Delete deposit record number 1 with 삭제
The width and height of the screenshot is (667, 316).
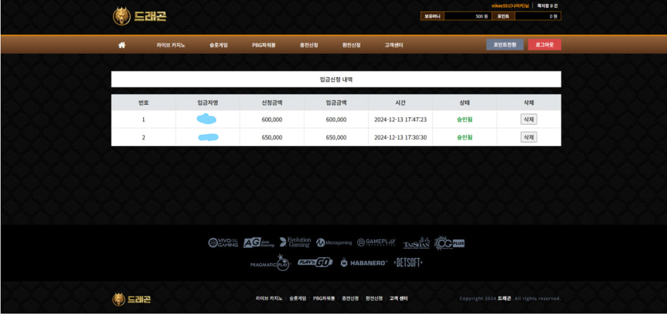point(528,119)
